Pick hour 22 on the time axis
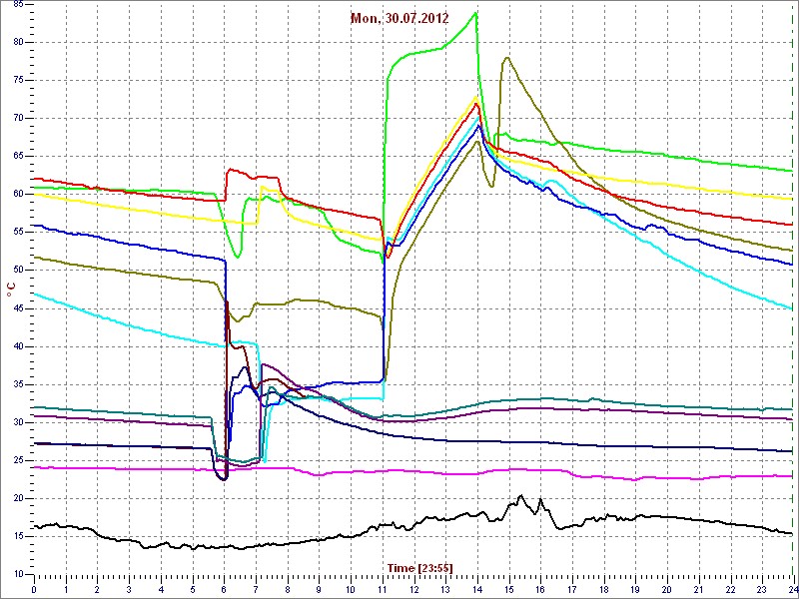799x599 pixels. tap(729, 588)
